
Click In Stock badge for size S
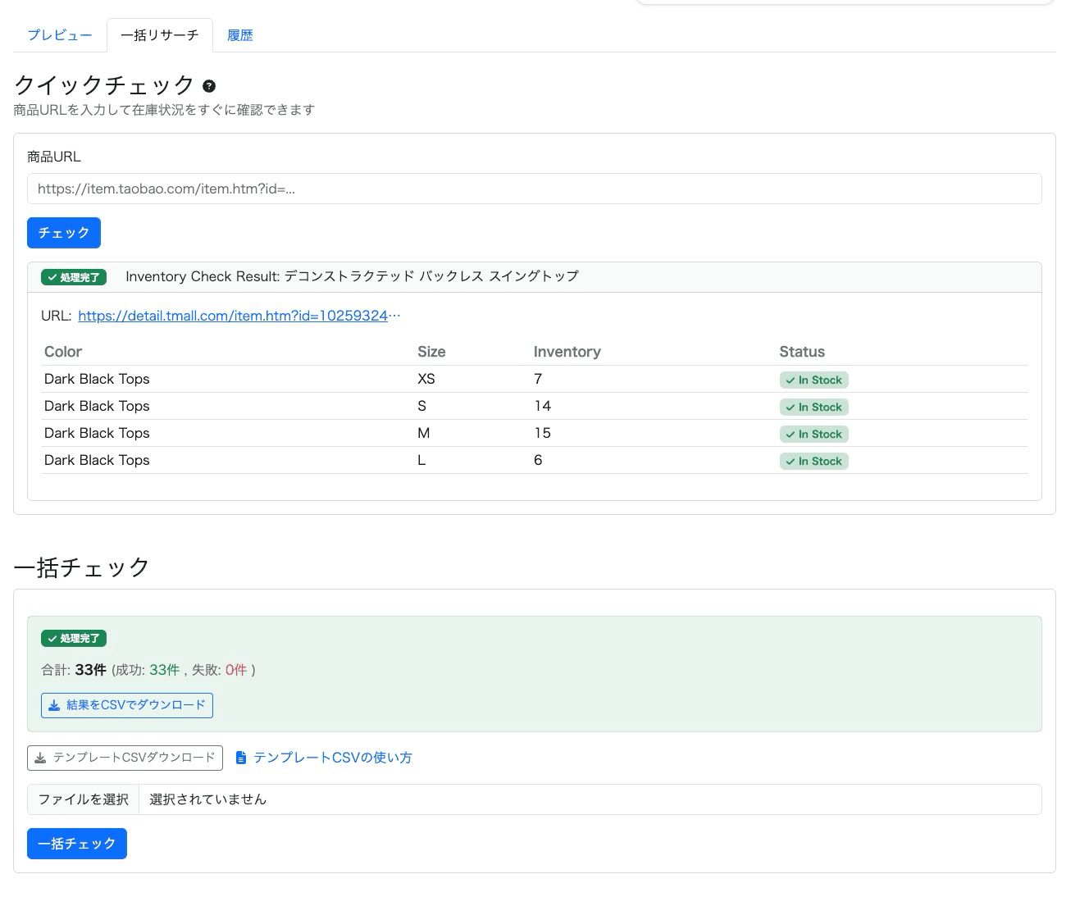pos(814,408)
